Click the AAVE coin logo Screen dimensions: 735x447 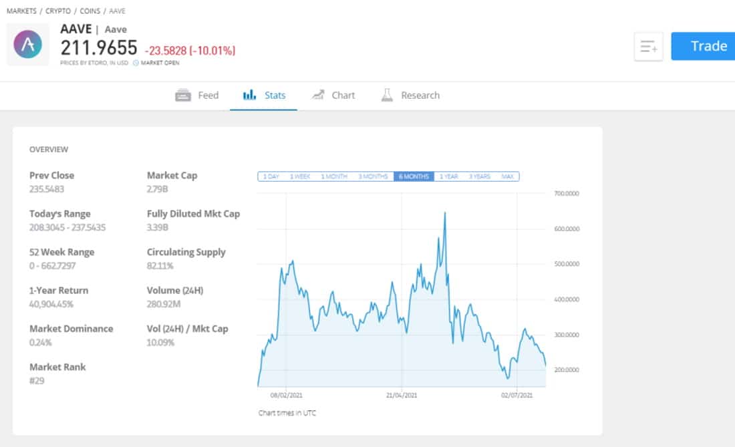coord(27,44)
